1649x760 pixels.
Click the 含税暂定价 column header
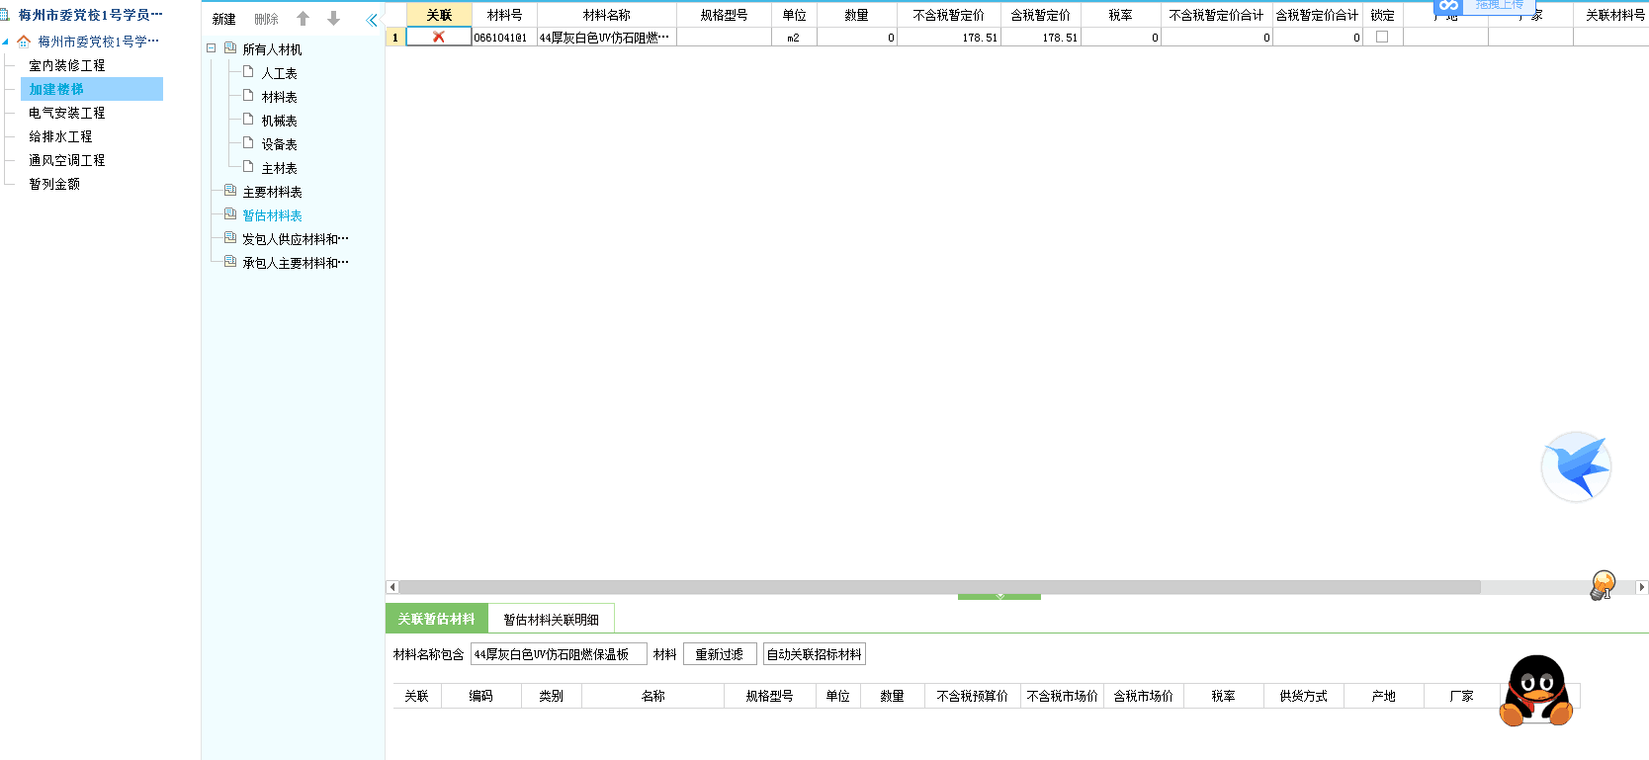1041,15
